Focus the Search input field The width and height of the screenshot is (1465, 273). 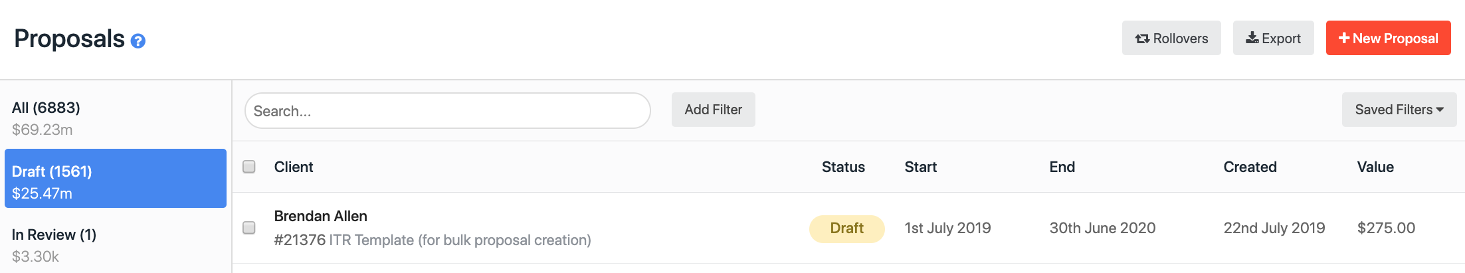pos(447,110)
